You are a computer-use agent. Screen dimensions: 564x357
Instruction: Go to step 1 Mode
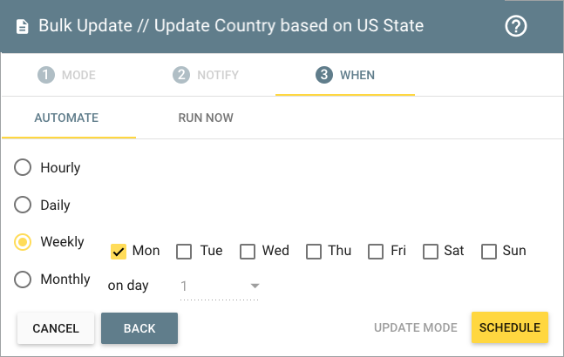(x=67, y=75)
